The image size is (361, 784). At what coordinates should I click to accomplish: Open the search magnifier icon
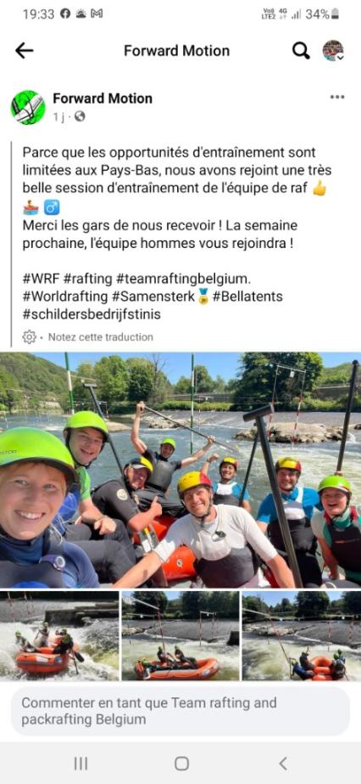pos(301,50)
